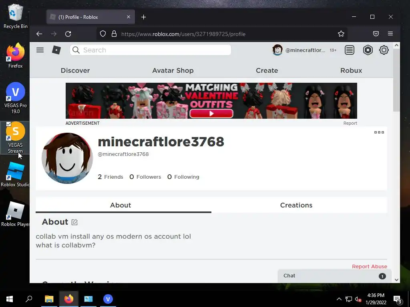Screen dimensions: 410x307
Task: Open the Roblox notifications feed icon
Action: pyautogui.click(x=349, y=50)
